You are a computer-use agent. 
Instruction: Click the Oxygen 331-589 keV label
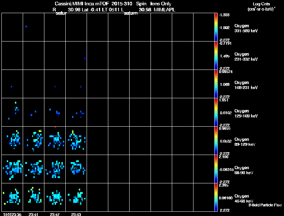[246, 28]
